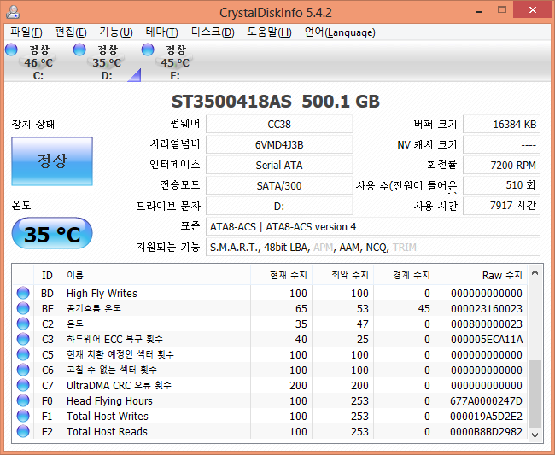This screenshot has width=555, height=455.
Task: Click the Raw 수치 column header
Action: point(481,275)
